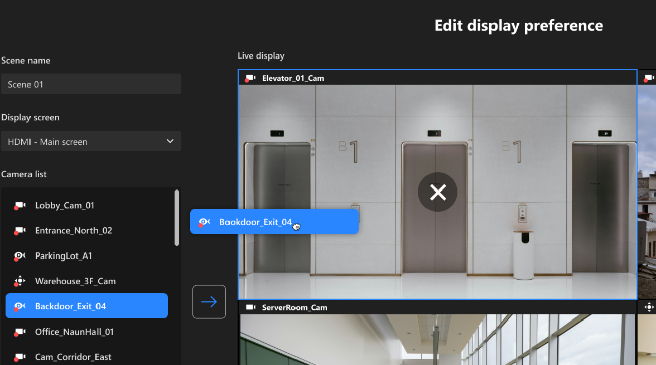Remove Elevator_01_Cam using the X overlay

point(437,192)
